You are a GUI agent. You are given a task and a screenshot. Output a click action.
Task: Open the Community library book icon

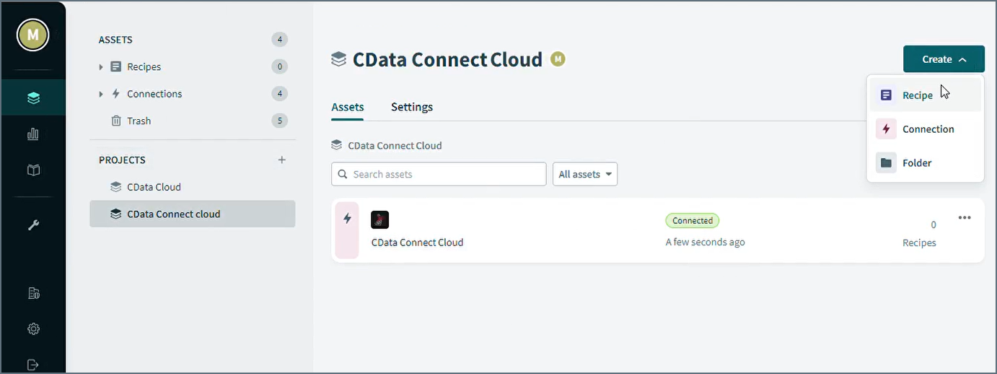(32, 170)
